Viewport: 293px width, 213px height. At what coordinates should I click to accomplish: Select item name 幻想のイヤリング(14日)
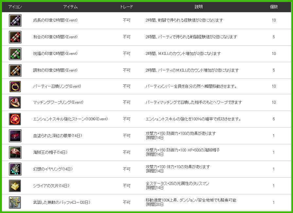pyautogui.click(x=53, y=169)
